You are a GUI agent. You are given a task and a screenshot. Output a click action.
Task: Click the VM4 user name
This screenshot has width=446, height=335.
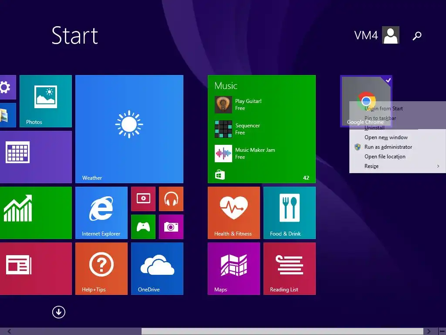(x=366, y=35)
